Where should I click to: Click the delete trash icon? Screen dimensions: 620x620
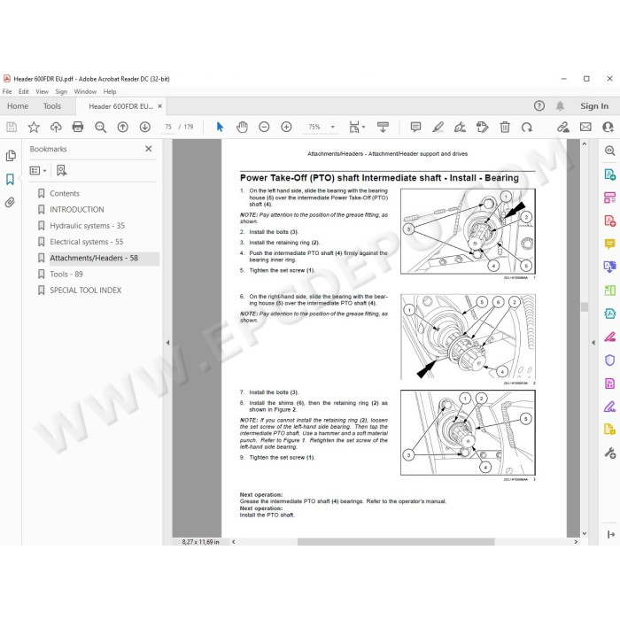pyautogui.click(x=505, y=127)
